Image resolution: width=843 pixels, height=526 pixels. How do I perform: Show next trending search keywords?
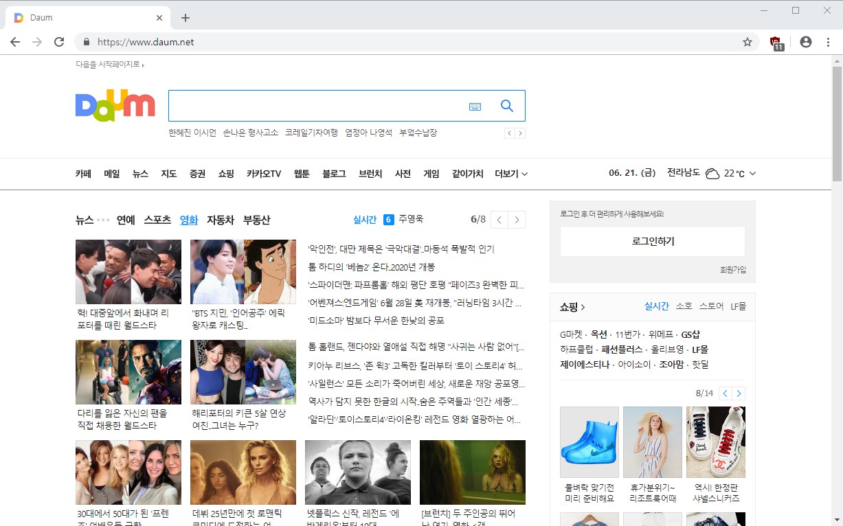(x=520, y=133)
